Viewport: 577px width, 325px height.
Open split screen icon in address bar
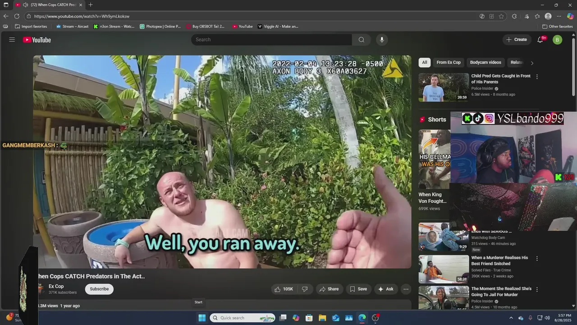click(x=491, y=16)
